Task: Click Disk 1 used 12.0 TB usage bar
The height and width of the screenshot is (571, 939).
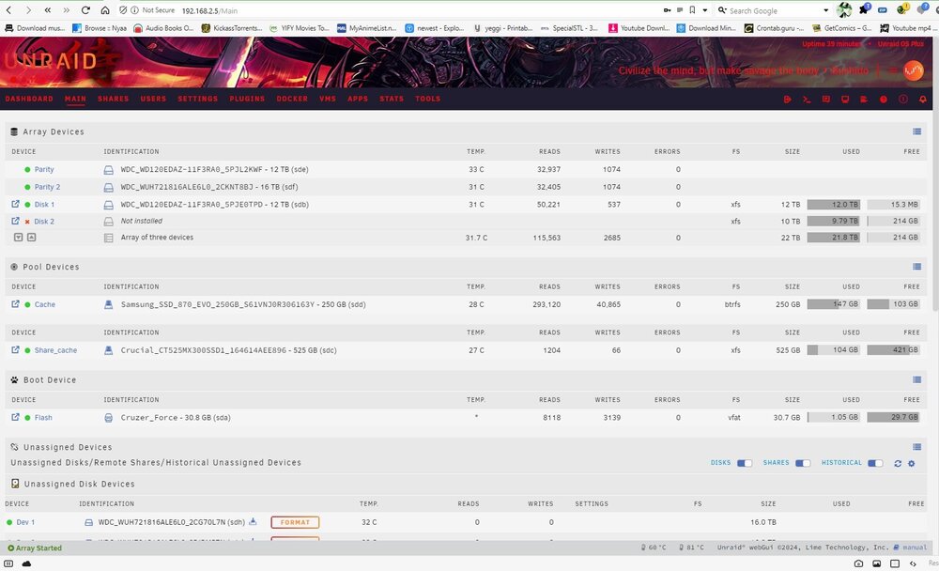Action: click(834, 205)
